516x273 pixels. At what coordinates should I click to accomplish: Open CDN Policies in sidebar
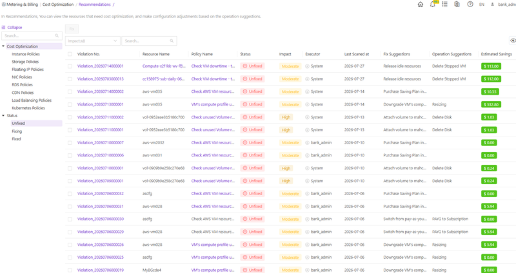coord(23,93)
